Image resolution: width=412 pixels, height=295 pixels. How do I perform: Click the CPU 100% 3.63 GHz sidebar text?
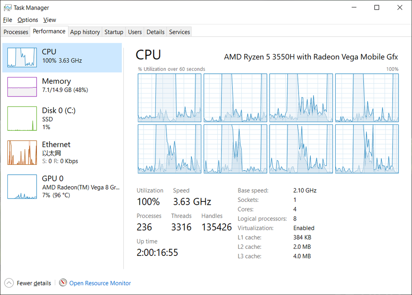click(62, 61)
